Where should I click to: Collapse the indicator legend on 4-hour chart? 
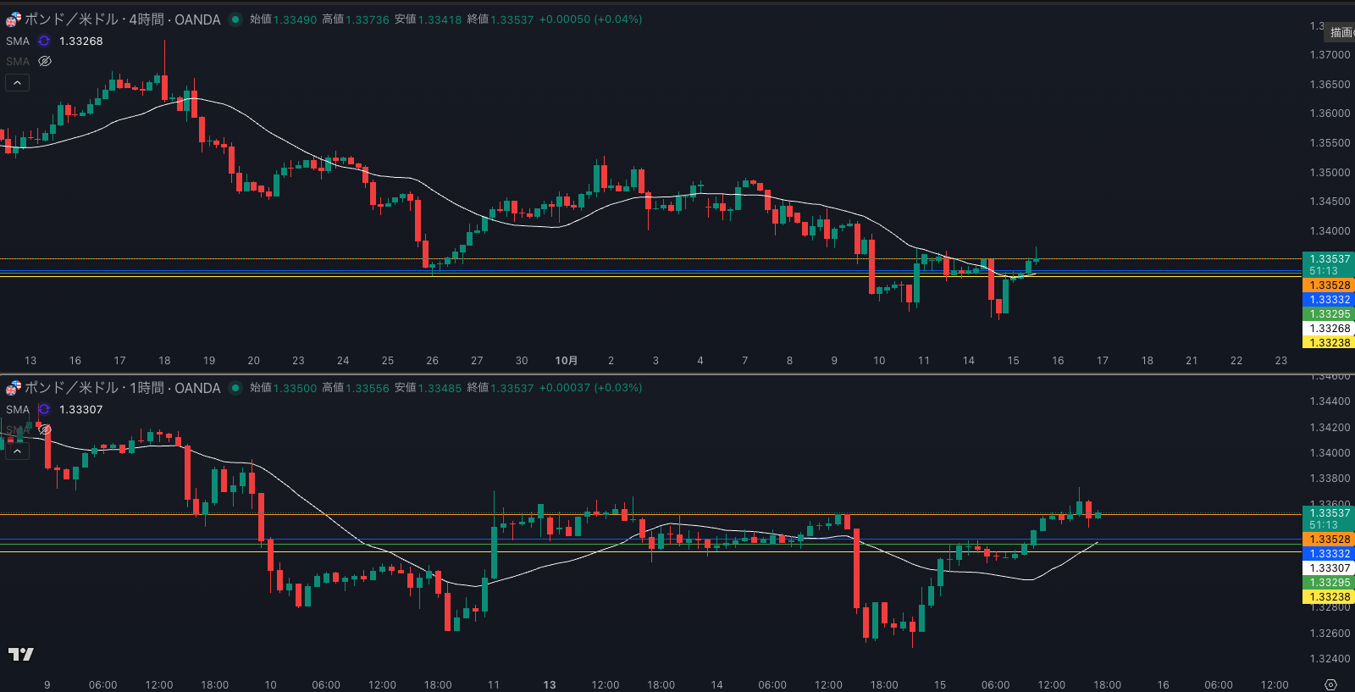click(17, 82)
